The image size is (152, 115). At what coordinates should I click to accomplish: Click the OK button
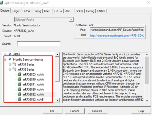coord(52,111)
